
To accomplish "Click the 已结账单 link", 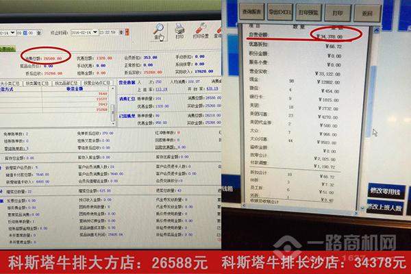I will (127, 116).
